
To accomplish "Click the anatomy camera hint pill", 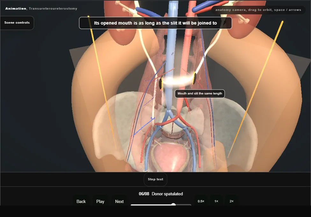I will point(258,10).
